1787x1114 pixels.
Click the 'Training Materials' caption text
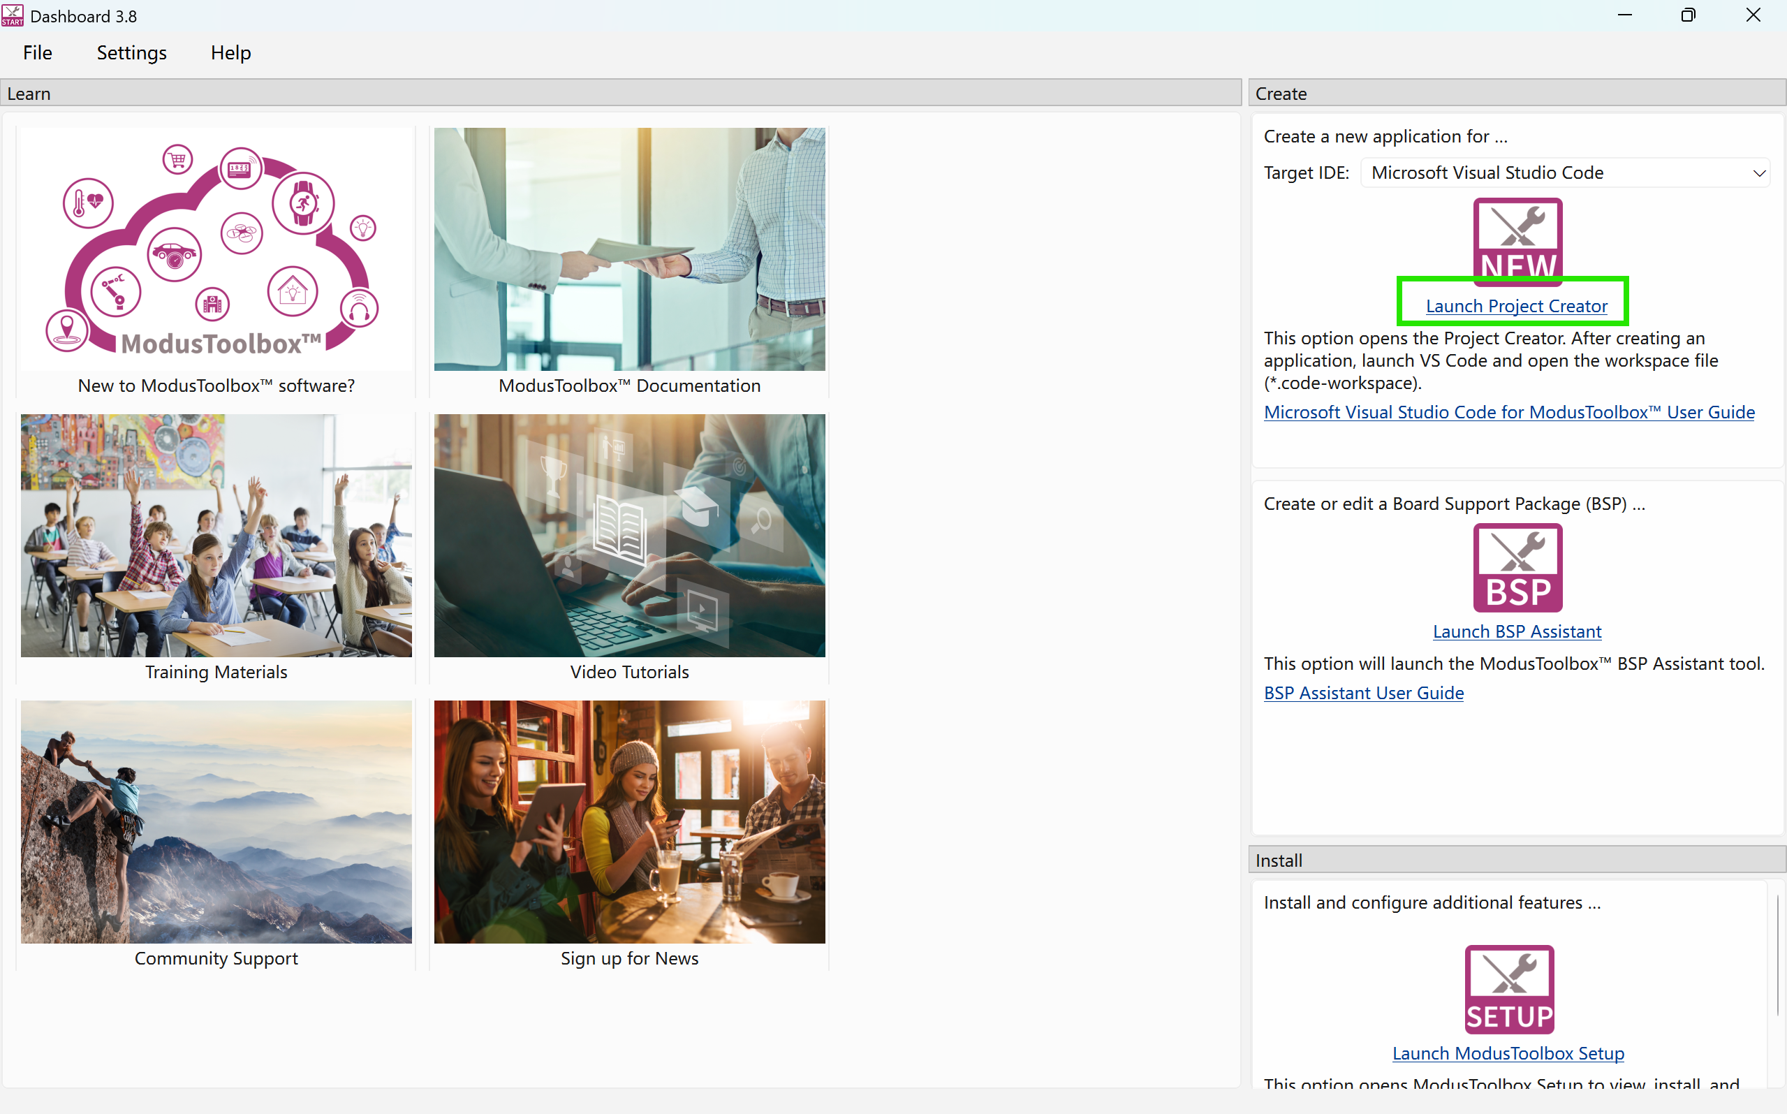tap(216, 672)
